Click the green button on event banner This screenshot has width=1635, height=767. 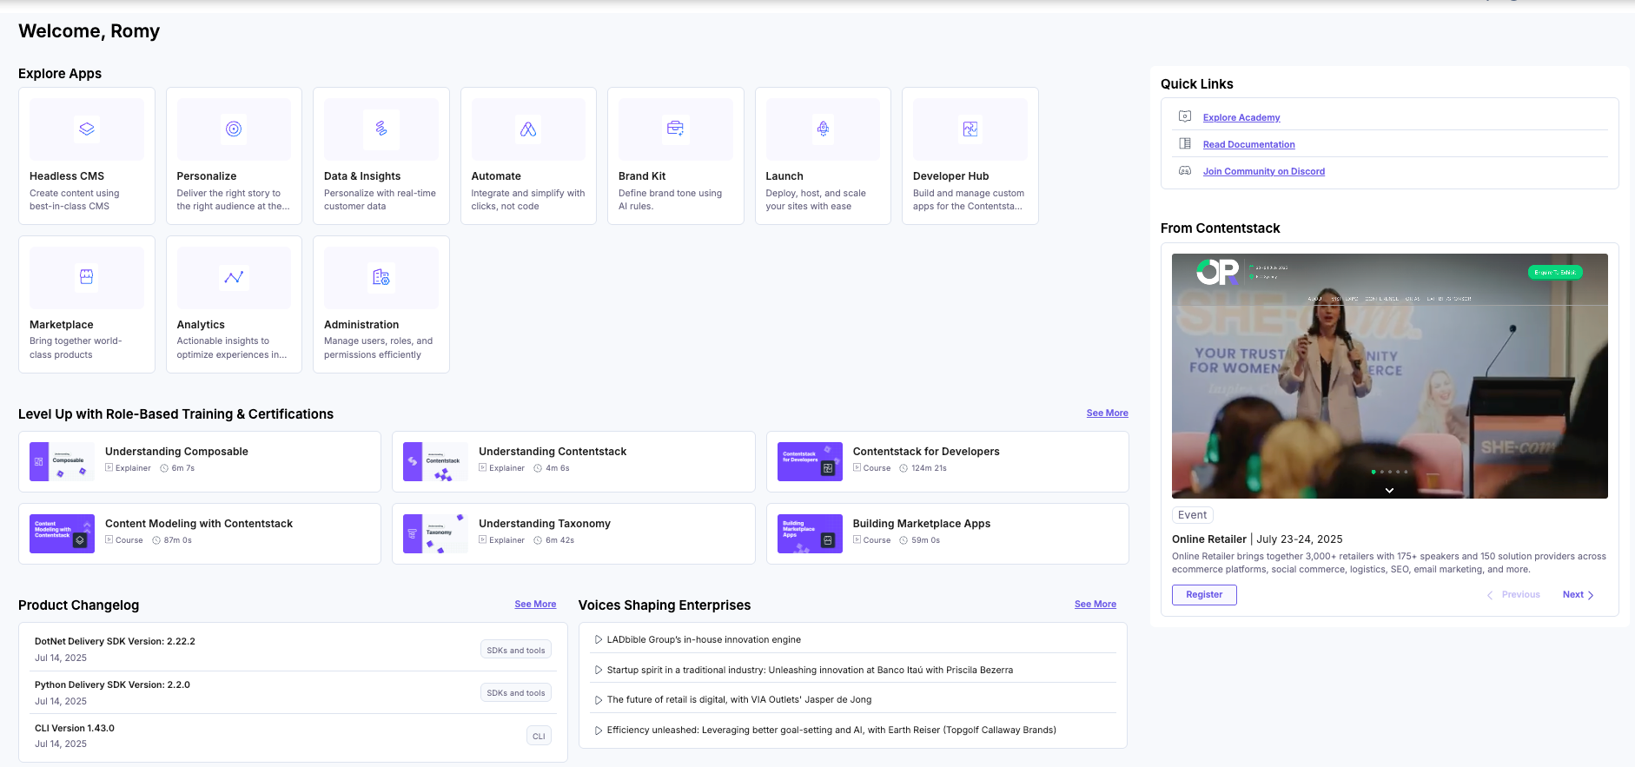(x=1555, y=273)
